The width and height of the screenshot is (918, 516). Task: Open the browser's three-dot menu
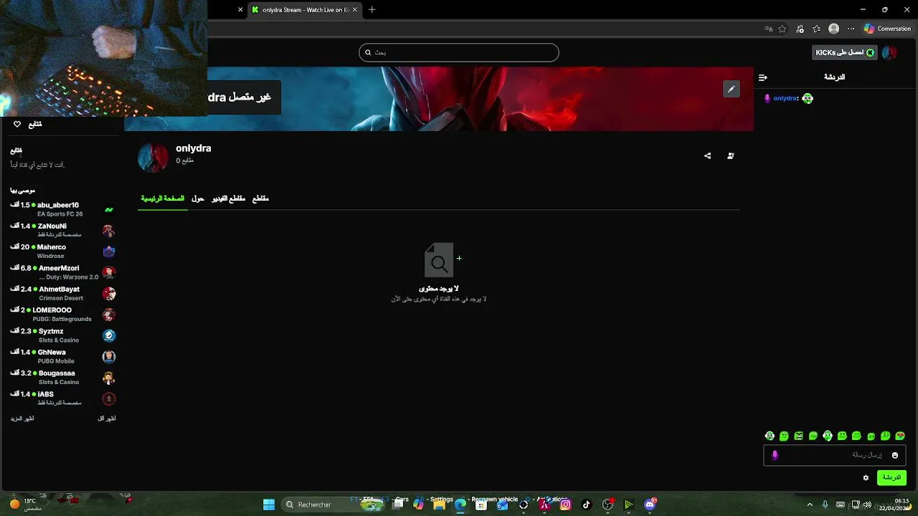[851, 29]
